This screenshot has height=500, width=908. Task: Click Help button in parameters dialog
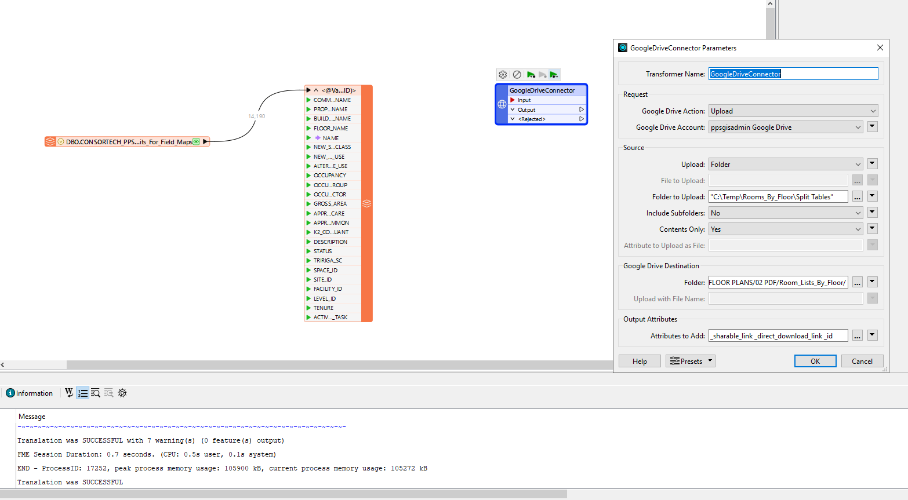coord(640,361)
